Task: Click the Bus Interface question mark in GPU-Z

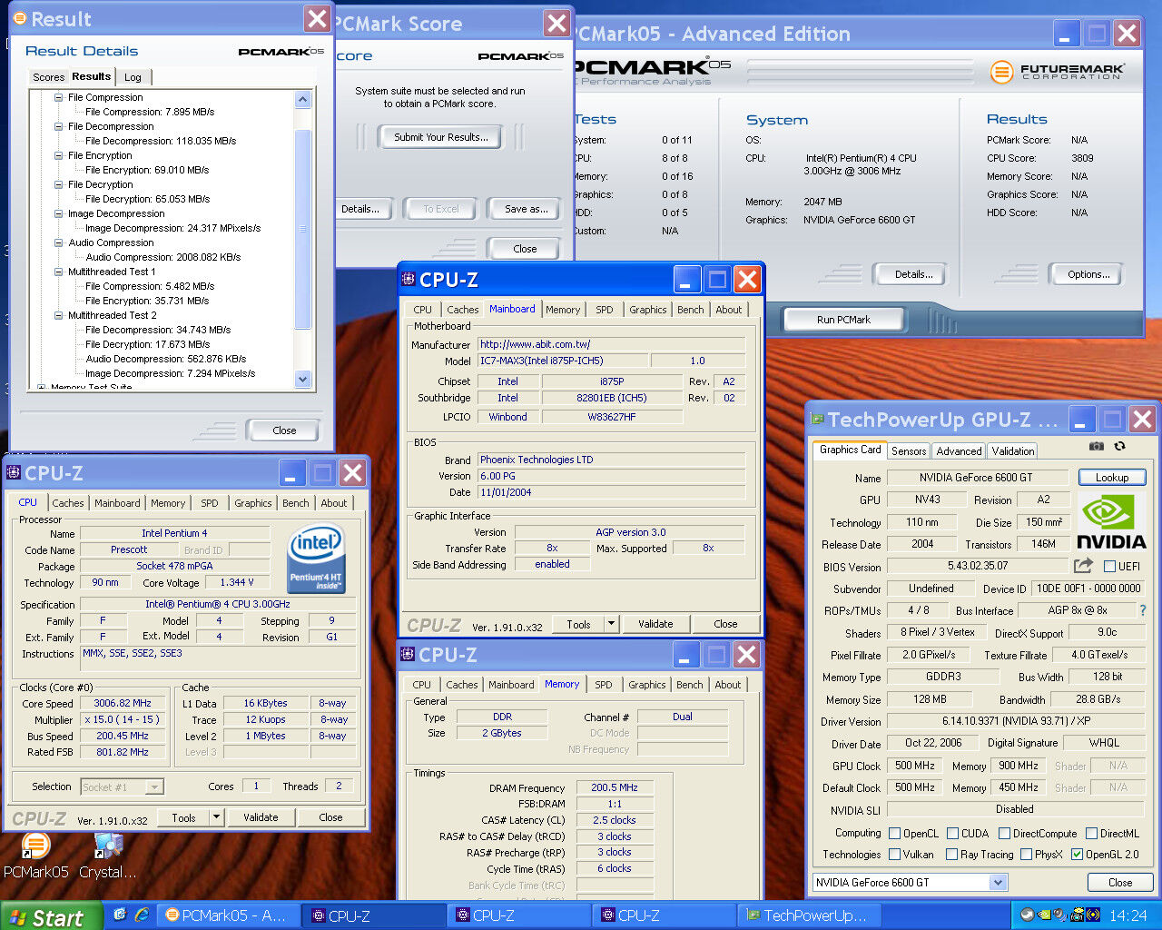Action: click(1143, 610)
